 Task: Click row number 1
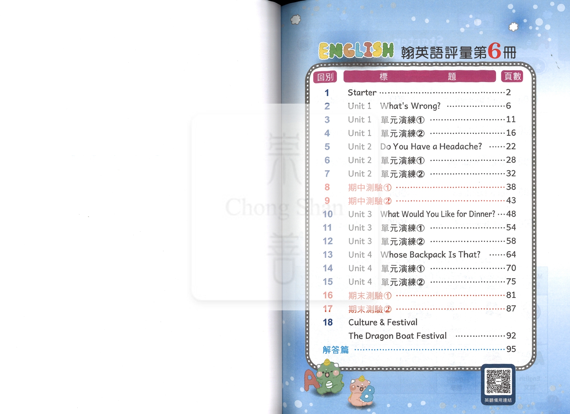[326, 93]
